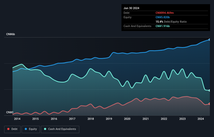
Task: Click the 2024 x-axis label
Action: [201, 119]
